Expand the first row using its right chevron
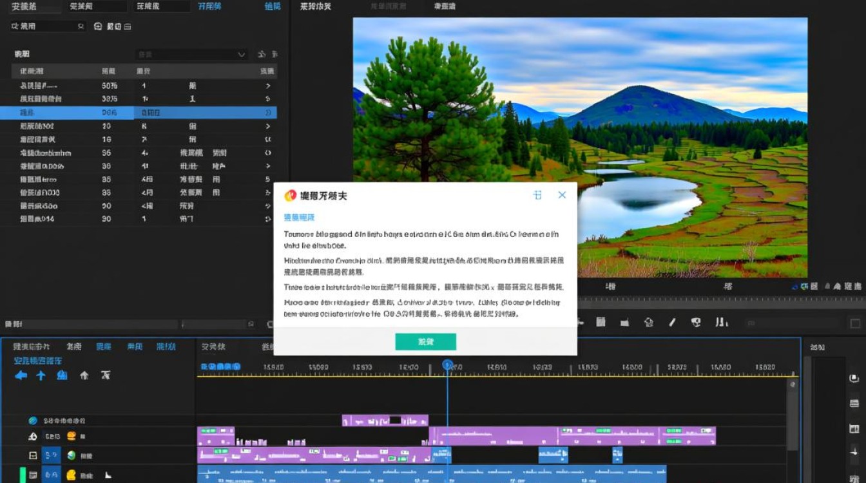 coord(268,86)
